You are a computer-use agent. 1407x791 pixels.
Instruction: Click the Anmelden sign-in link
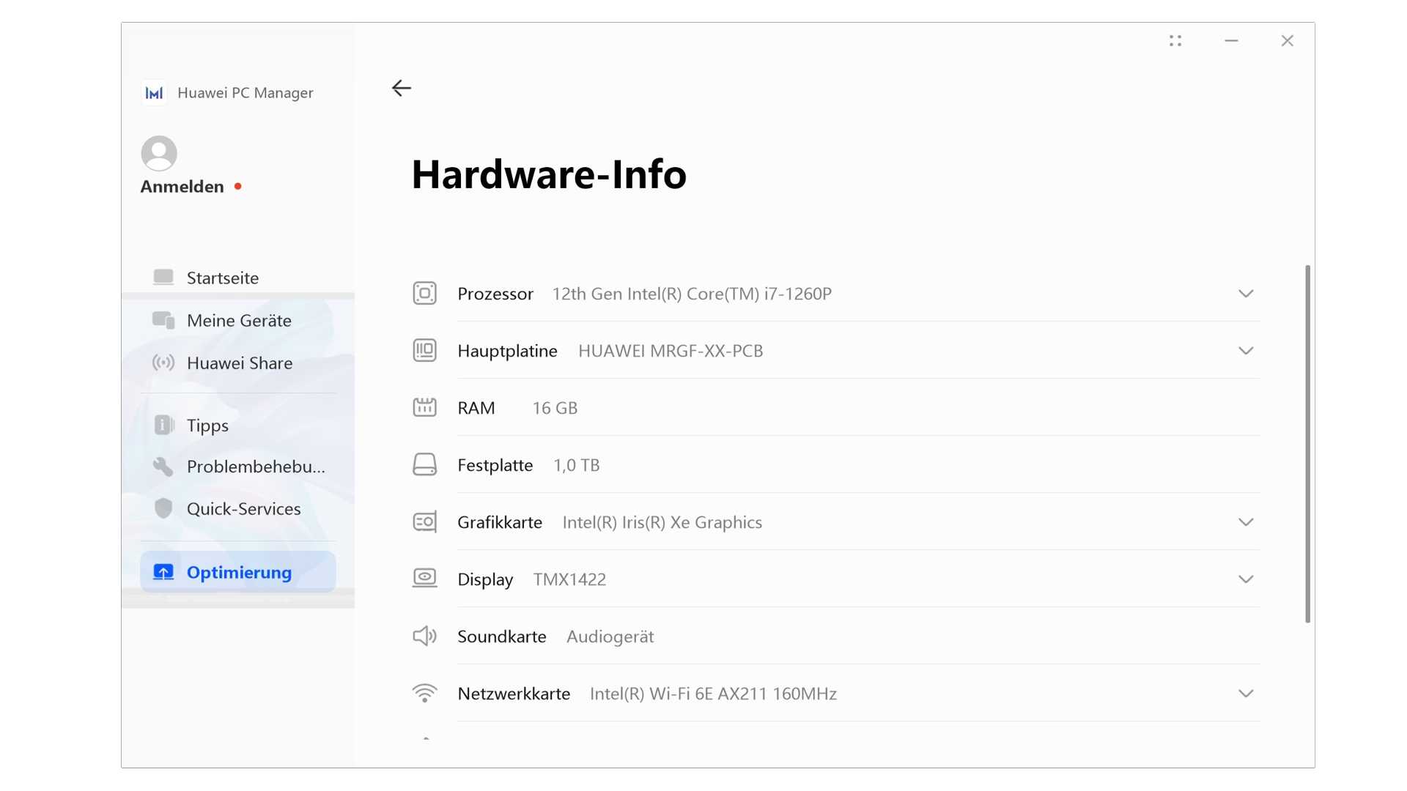pyautogui.click(x=182, y=187)
